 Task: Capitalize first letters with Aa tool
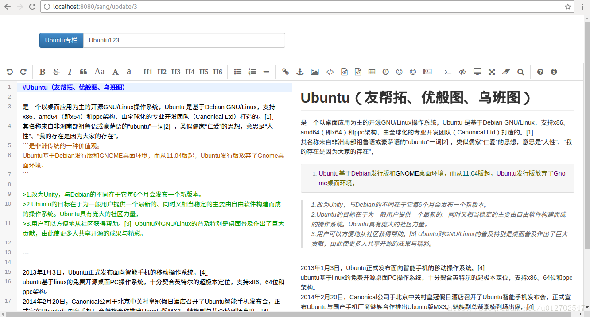coord(100,72)
